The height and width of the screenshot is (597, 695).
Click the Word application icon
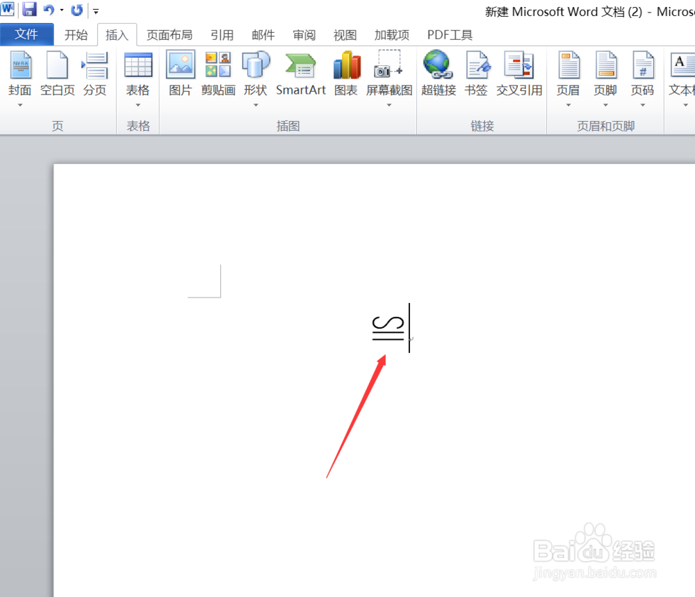[7, 9]
